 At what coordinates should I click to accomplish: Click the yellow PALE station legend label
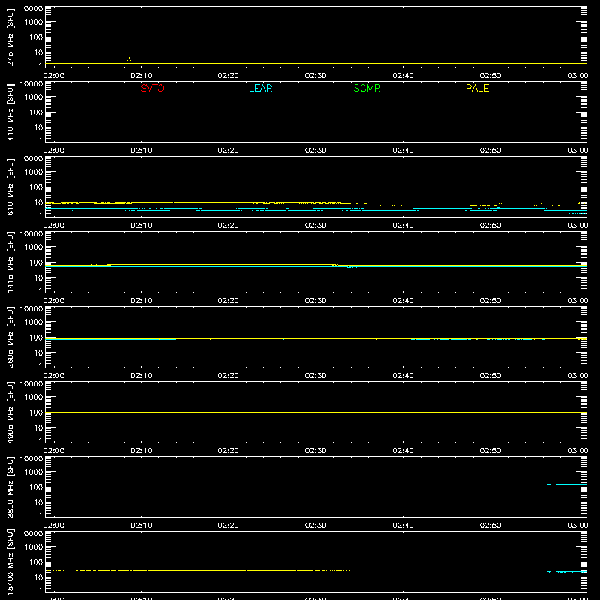tap(477, 88)
